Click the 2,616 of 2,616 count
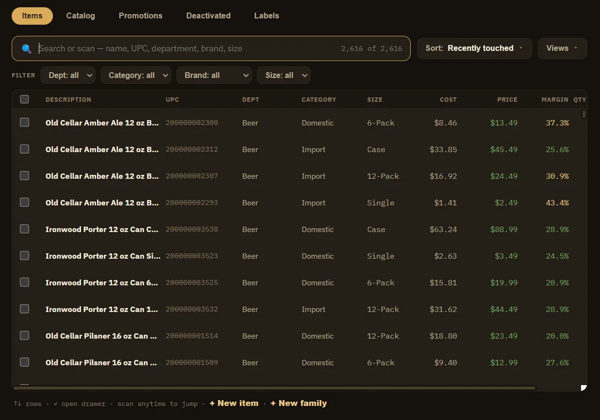Screen dimensions: 600x420 371,48
